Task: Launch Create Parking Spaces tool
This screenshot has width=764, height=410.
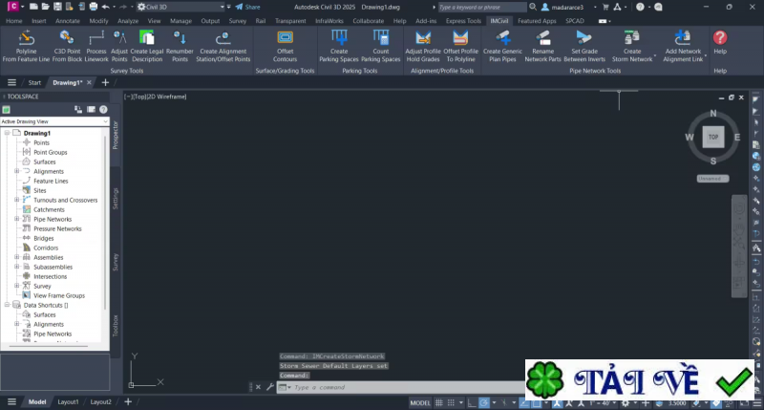Action: coord(339,46)
